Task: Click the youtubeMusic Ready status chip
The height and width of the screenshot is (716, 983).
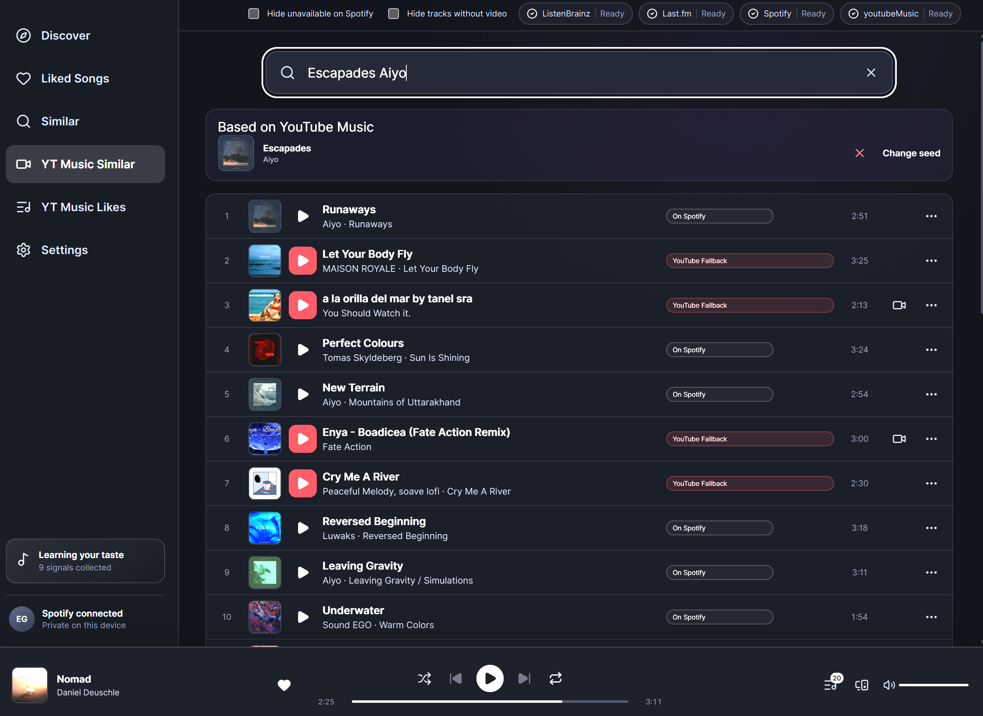Action: pyautogui.click(x=900, y=14)
